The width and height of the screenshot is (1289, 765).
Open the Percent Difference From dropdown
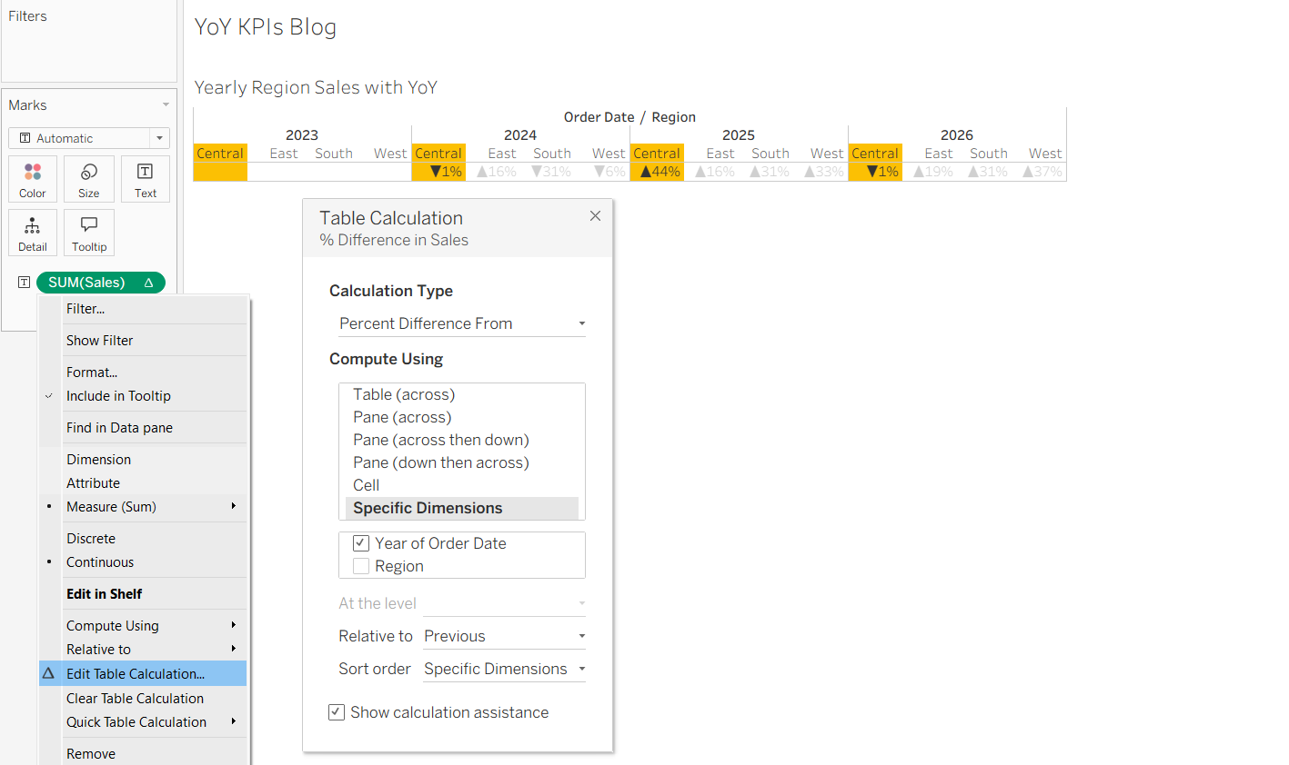tap(461, 323)
